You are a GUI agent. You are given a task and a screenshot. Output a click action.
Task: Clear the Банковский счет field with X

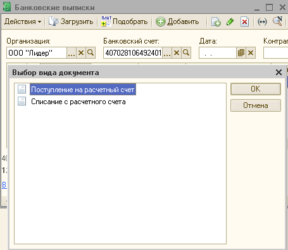(177, 52)
